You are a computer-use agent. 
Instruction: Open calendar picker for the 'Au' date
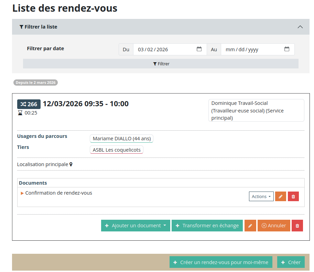pos(287,49)
